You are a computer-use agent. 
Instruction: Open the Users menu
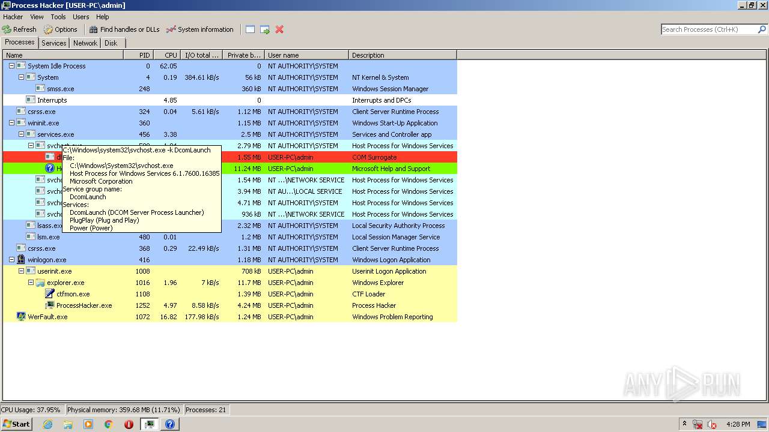tap(81, 17)
